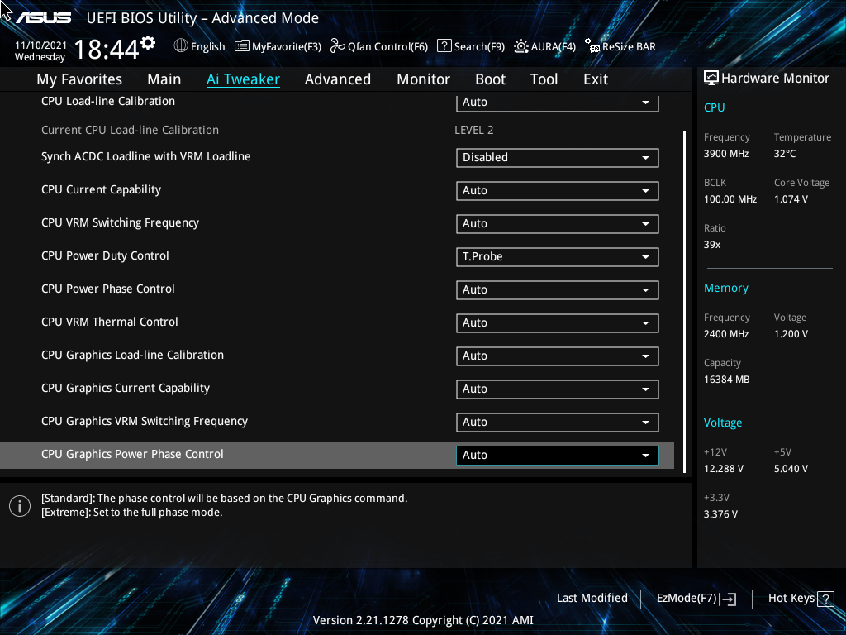
Task: Click the info icon in help area
Action: 20,506
